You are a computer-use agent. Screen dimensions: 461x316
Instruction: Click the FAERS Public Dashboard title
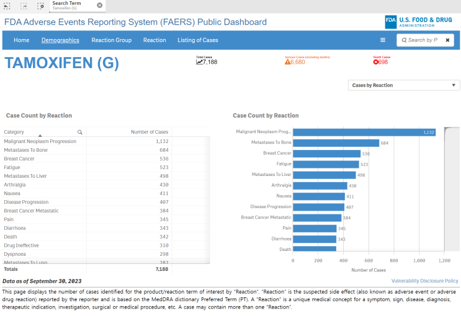tap(135, 22)
